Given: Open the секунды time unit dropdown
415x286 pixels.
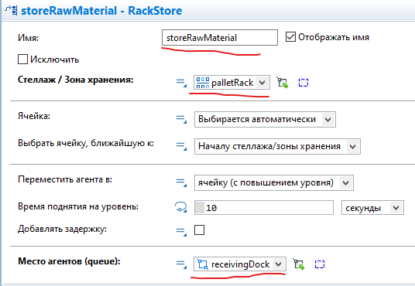Looking at the screenshot, I should 372,208.
